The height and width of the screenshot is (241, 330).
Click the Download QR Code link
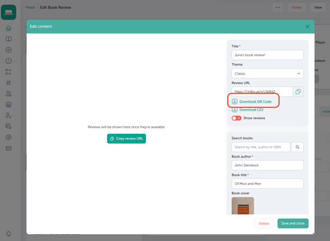coord(255,102)
